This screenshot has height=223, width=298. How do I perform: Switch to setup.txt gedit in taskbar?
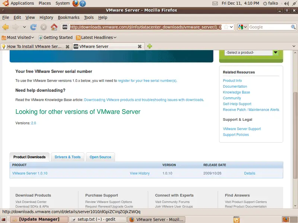coord(97,219)
